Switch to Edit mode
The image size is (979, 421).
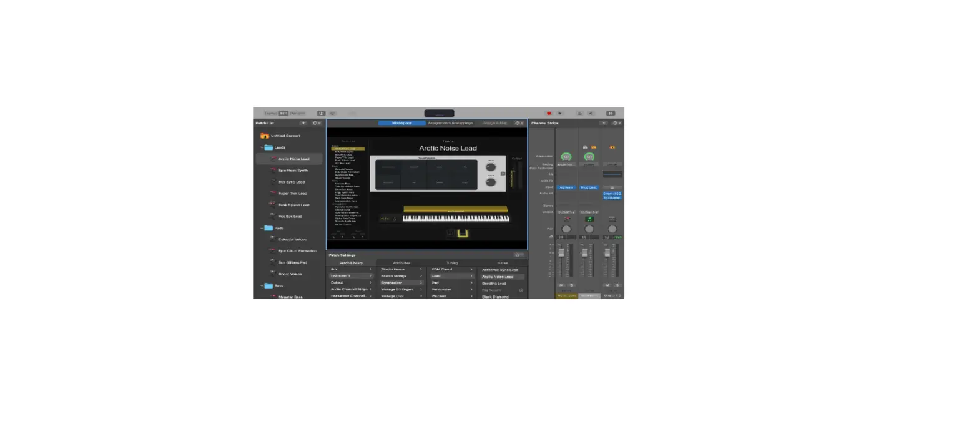click(284, 113)
